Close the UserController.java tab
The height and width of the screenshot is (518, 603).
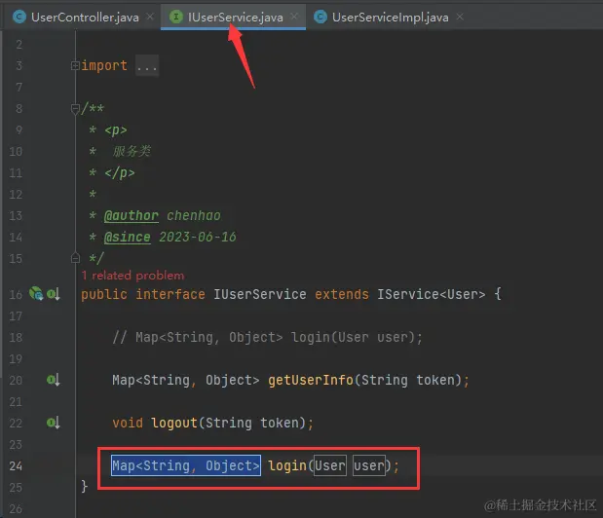click(150, 17)
